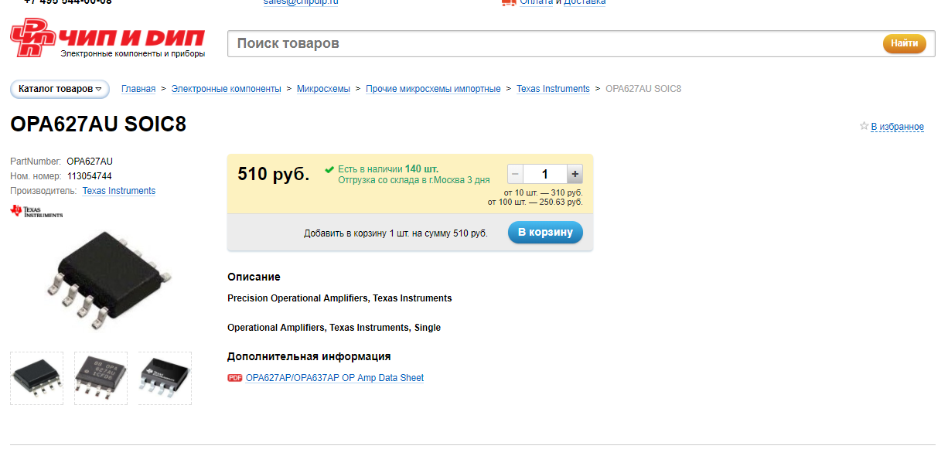This screenshot has width=948, height=456.
Task: Select the first chip thumbnail
Action: pyautogui.click(x=36, y=378)
